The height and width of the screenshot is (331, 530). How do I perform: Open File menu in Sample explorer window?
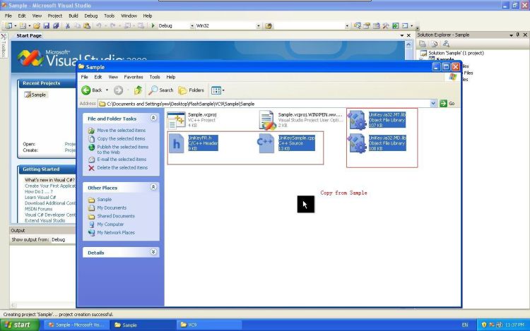(85, 77)
